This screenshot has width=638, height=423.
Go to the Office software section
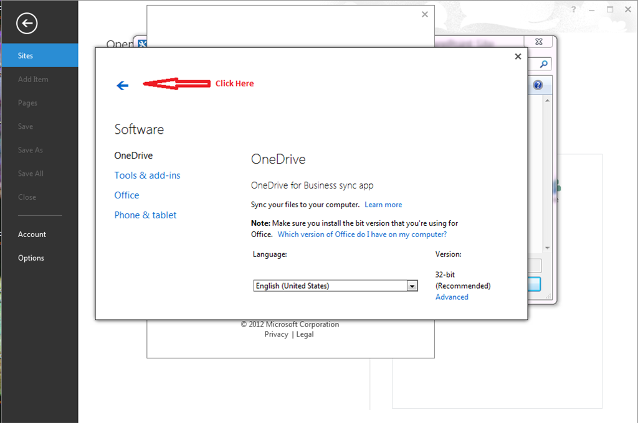(x=126, y=195)
